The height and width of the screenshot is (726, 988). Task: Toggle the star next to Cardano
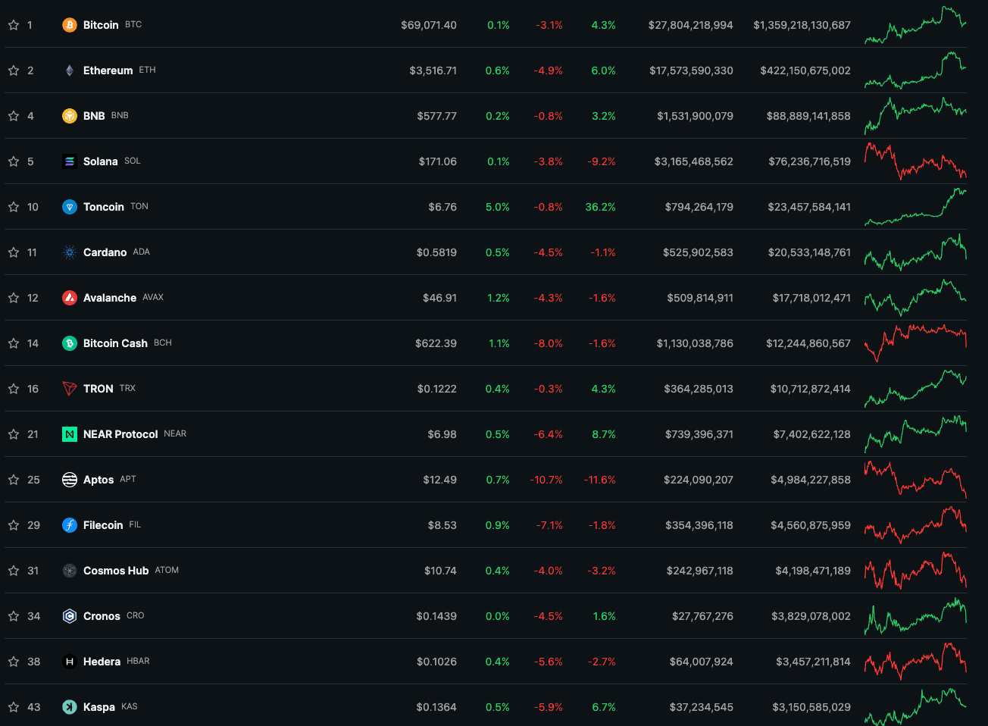pyautogui.click(x=14, y=252)
